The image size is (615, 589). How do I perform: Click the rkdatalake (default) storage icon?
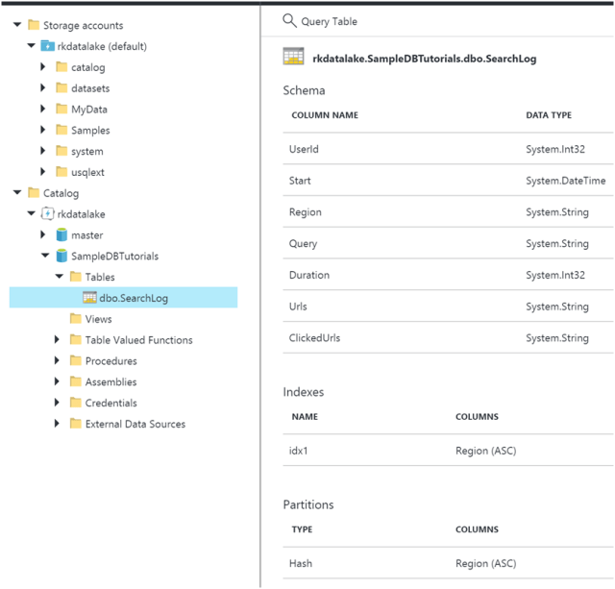[x=47, y=46]
